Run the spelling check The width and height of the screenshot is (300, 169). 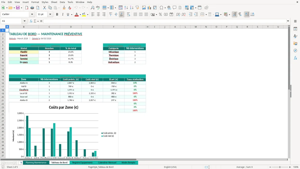point(98,8)
